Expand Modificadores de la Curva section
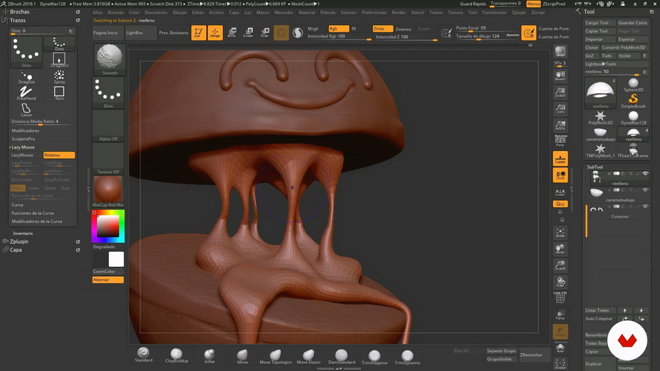 36,221
